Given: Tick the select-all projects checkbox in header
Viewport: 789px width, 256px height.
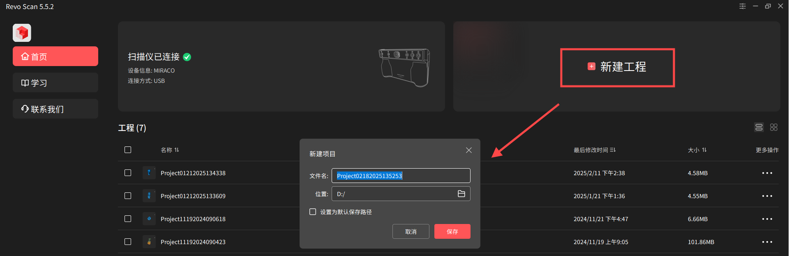Looking at the screenshot, I should click(128, 150).
